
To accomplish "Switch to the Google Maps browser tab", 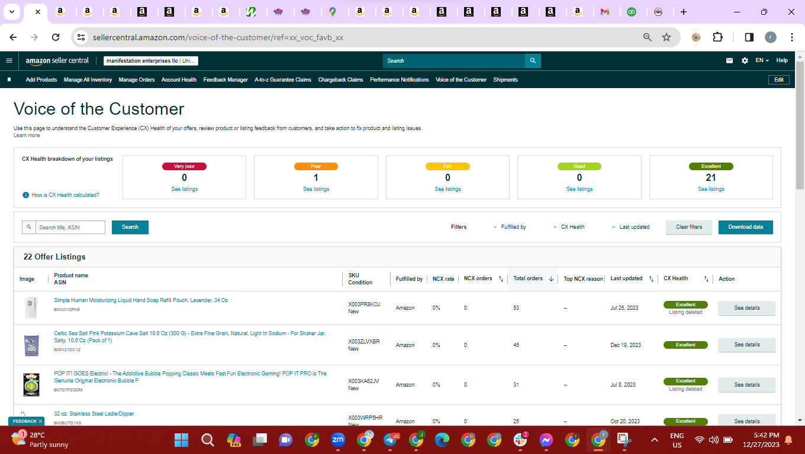I will tap(332, 11).
